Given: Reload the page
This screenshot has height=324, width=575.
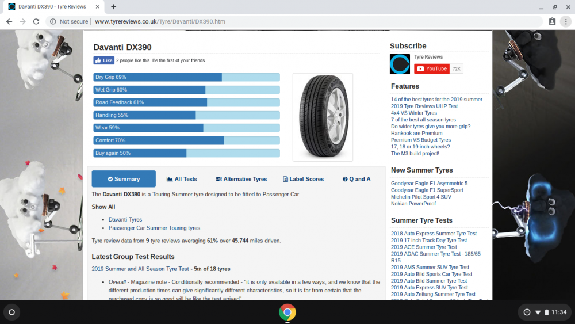Looking at the screenshot, I should point(36,22).
